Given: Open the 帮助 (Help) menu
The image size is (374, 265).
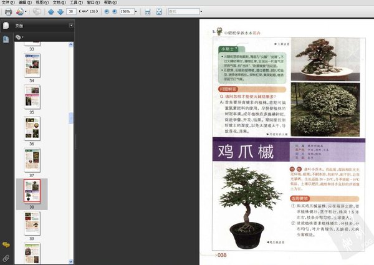Looking at the screenshot, I should pyautogui.click(x=110, y=2).
